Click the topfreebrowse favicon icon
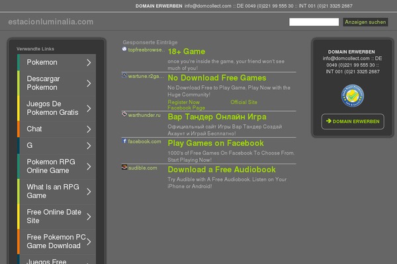Screen dimensions: 397x264 tap(124, 49)
